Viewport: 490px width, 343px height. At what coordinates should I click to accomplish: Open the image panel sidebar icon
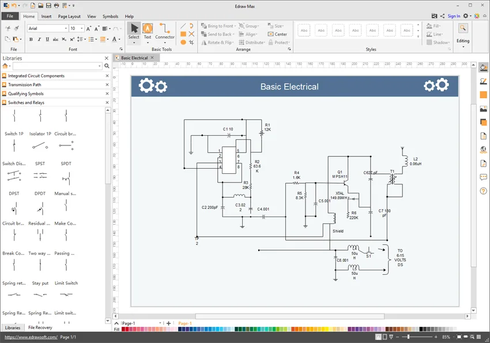(x=484, y=109)
